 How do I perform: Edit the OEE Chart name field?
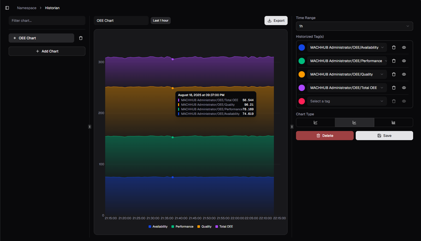click(121, 21)
